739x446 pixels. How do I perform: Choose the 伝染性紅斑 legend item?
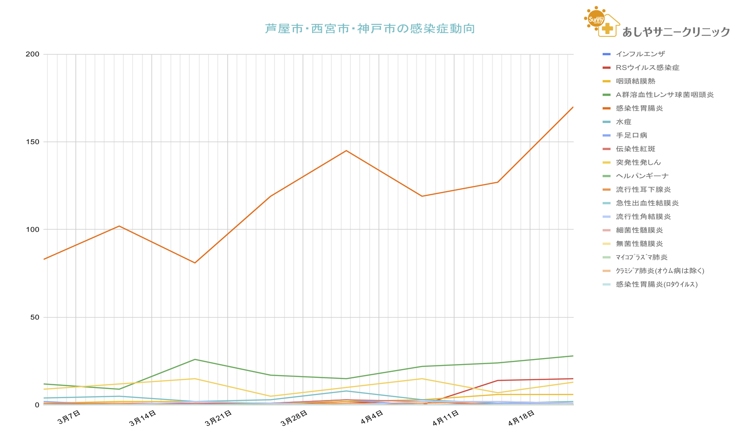635,149
